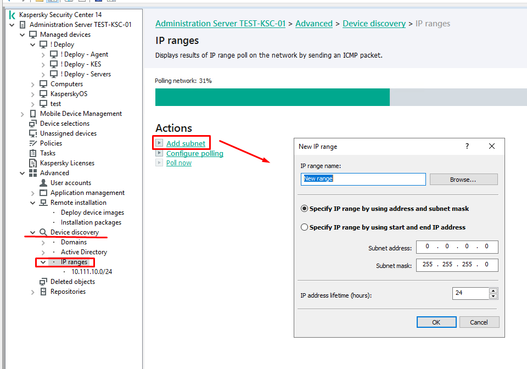
Task: Click the Managed devices monitor icon
Action: tap(33, 35)
